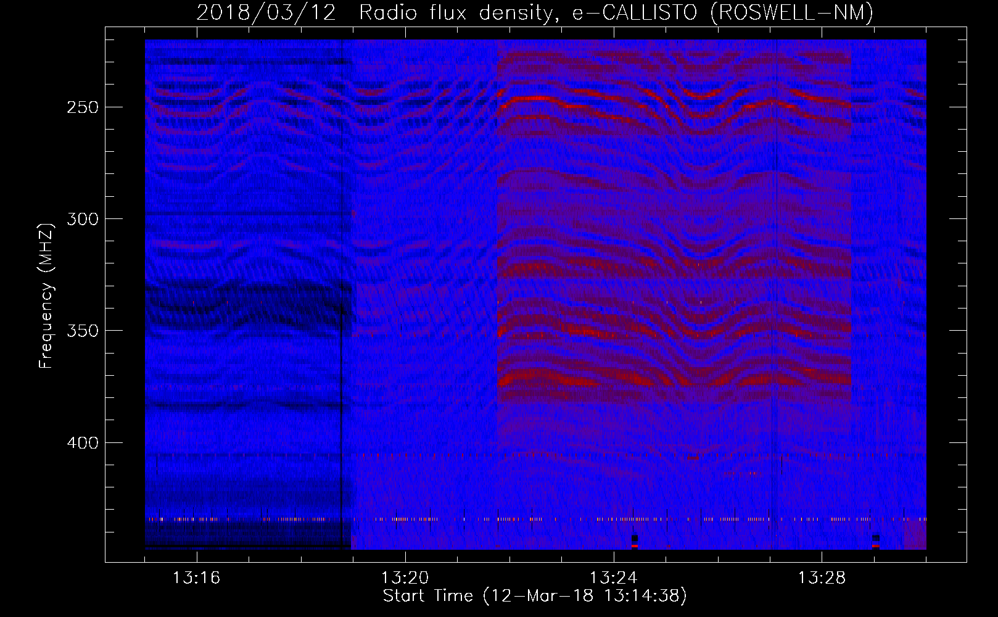
Task: Click the 13:20 time tick label
Action: click(x=405, y=578)
